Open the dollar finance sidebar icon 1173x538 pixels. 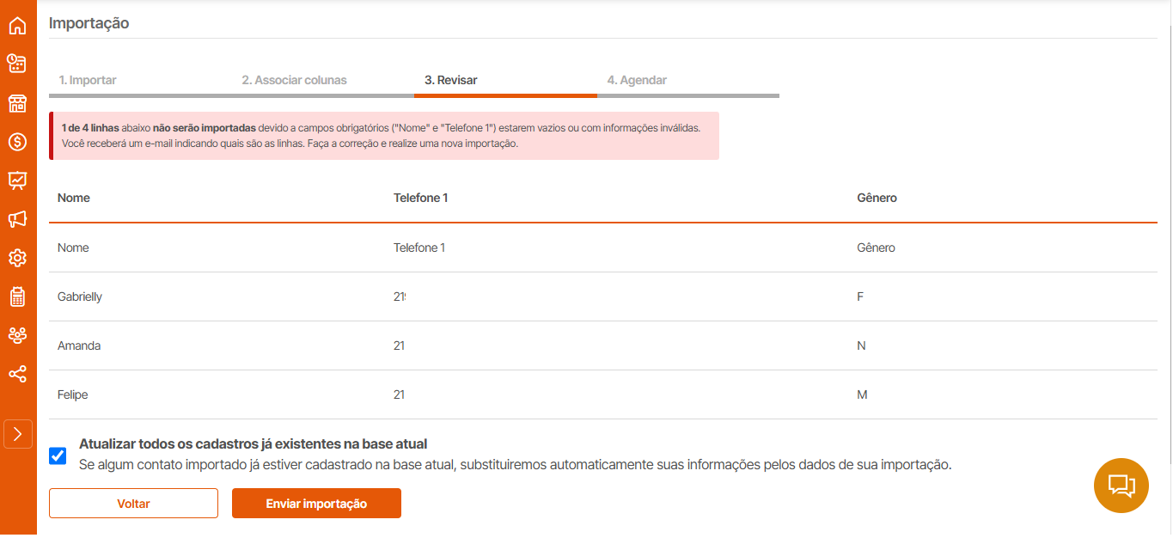(17, 143)
